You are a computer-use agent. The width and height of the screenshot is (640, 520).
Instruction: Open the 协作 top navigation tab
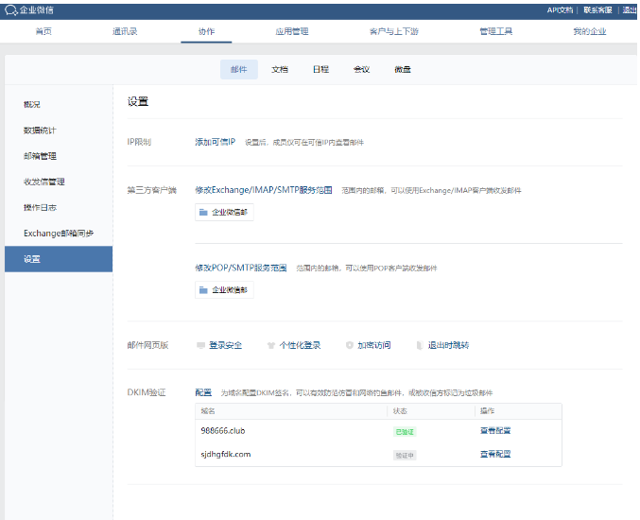(x=206, y=31)
